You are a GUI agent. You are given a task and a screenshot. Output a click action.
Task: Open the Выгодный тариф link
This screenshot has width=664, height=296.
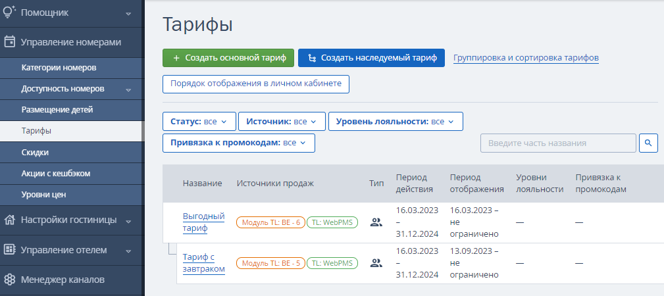[x=203, y=222]
